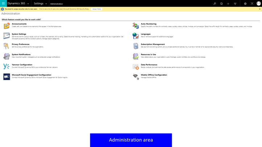The image size is (262, 147).
Task: Click the System Notifications icon
Action: [x=7, y=56]
